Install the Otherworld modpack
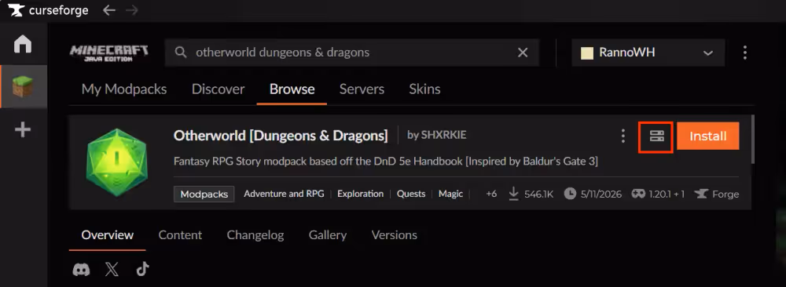Image resolution: width=786 pixels, height=287 pixels. click(708, 136)
